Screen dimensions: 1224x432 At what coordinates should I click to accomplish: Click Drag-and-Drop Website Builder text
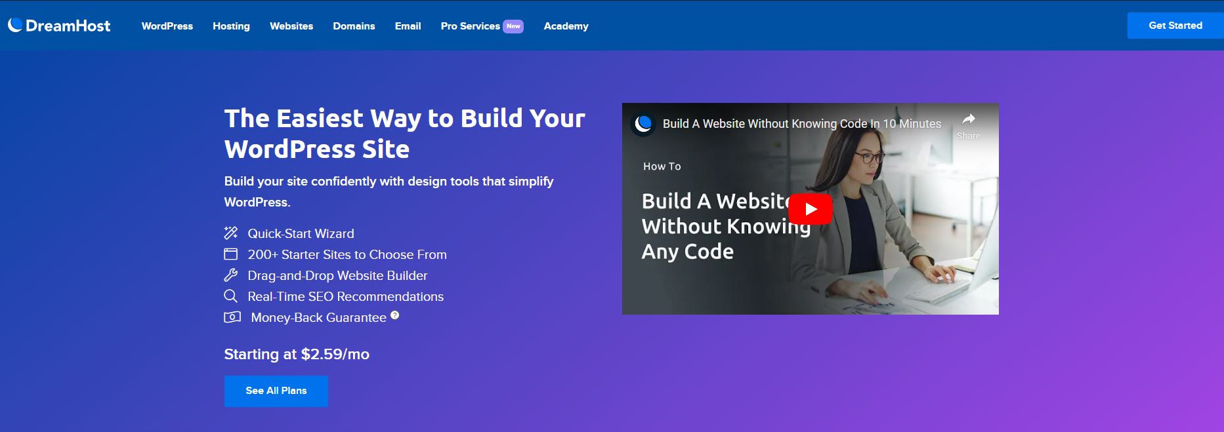[x=337, y=275]
